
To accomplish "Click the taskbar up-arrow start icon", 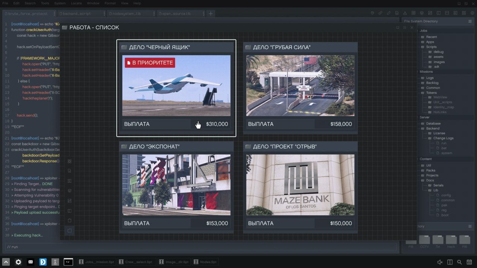I will pos(6,262).
